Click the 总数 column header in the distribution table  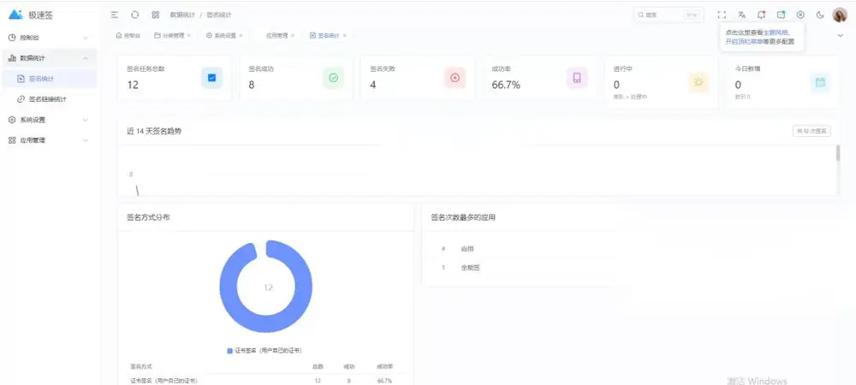click(318, 366)
